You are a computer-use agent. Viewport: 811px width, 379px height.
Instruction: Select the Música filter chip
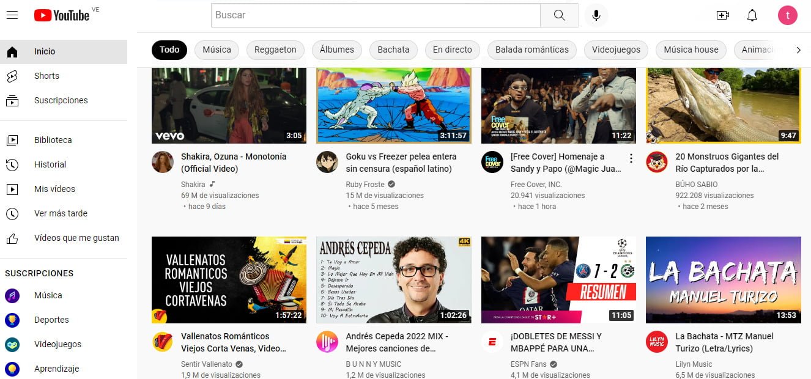(x=217, y=50)
